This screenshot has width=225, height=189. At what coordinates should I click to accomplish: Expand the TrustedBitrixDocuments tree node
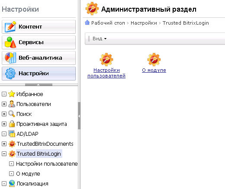pos(4,144)
